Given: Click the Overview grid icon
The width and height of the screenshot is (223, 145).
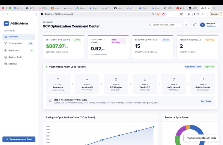Looking at the screenshot, I should coord(6,37).
